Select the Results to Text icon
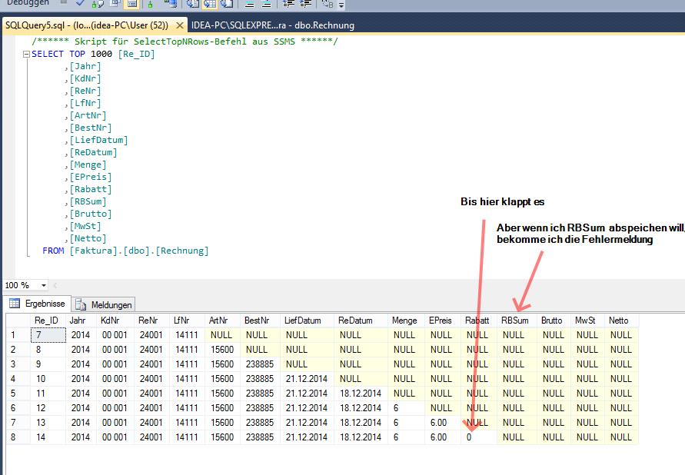This screenshot has height=475, width=685. 193,4
